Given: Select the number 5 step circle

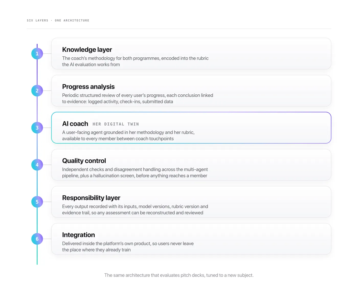Looking at the screenshot, I should [x=37, y=202].
